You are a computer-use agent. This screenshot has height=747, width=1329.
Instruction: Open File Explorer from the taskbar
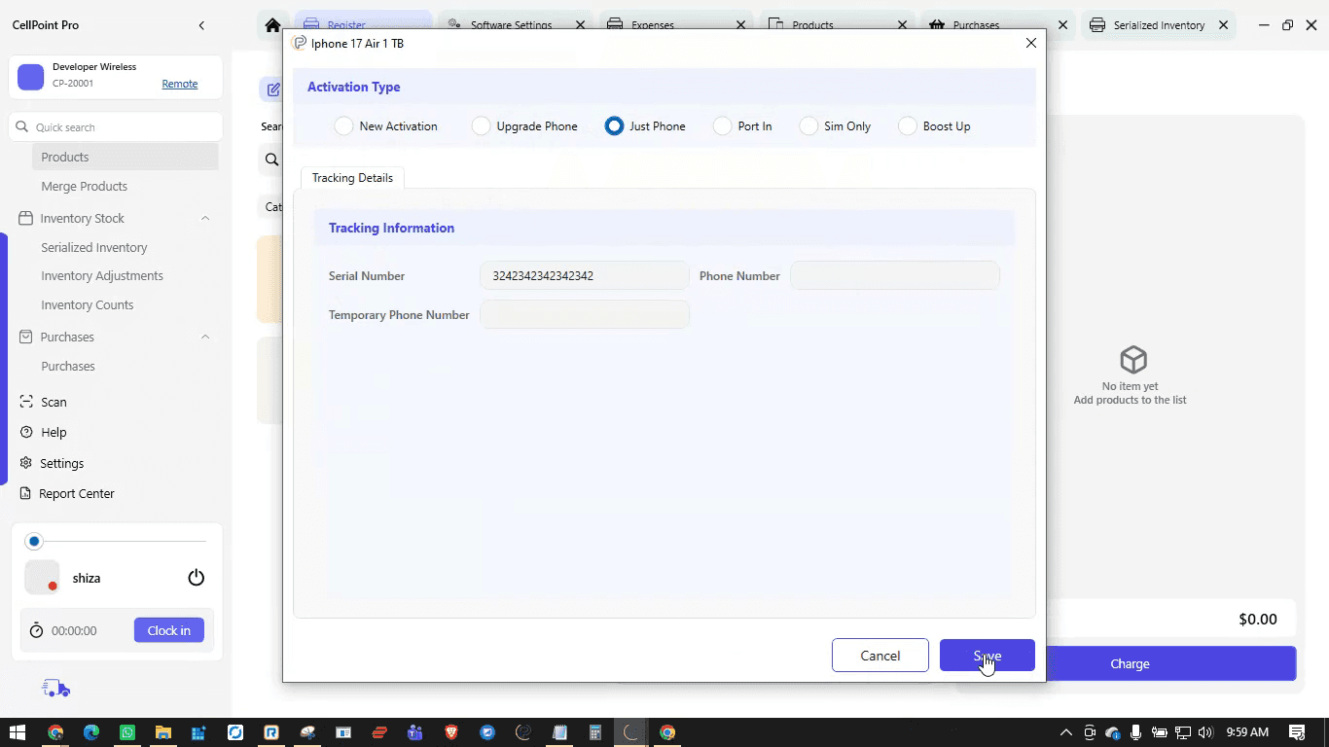point(163,732)
